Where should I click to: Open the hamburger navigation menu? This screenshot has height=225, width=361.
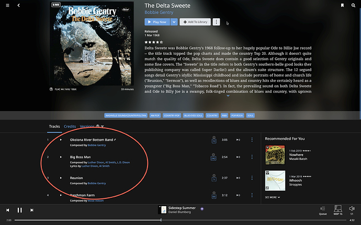8,5
